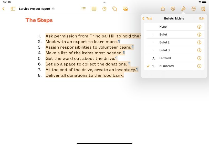The width and height of the screenshot is (209, 145).
Task: Open the document view options icon
Action: pos(203,9)
